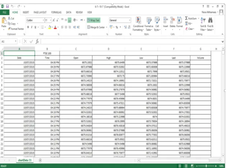226x168 pixels.
Task: Click Insert cells icon
Action: [x=166, y=20]
